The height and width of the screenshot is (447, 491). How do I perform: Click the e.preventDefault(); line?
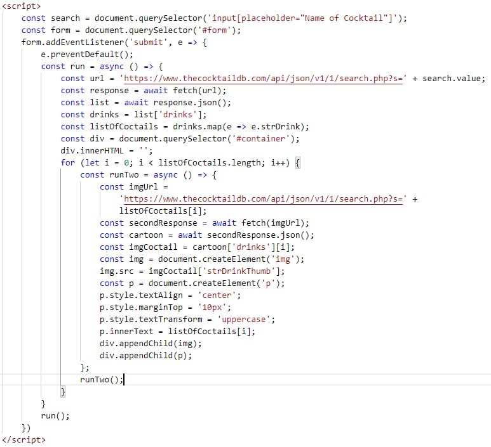pyautogui.click(x=87, y=55)
